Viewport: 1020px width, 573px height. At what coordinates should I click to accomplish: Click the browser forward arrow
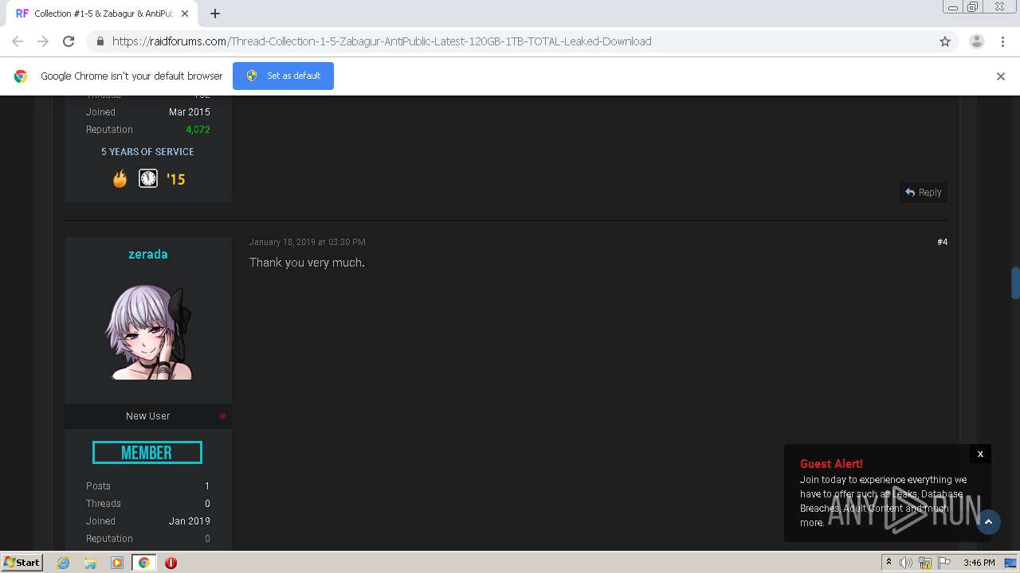click(x=43, y=41)
